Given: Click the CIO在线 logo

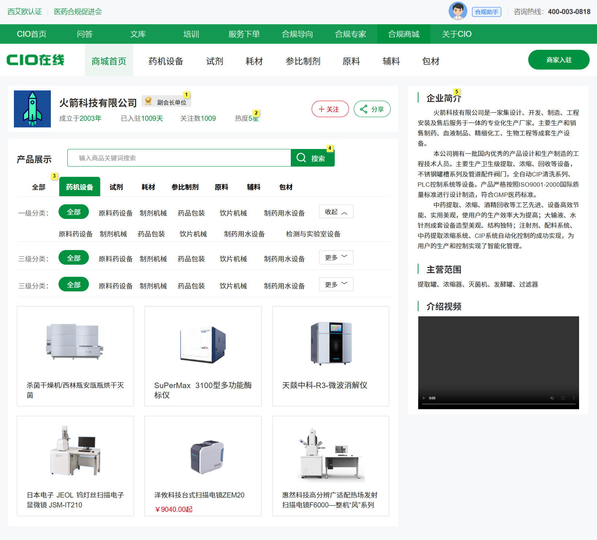Looking at the screenshot, I should click(x=36, y=59).
